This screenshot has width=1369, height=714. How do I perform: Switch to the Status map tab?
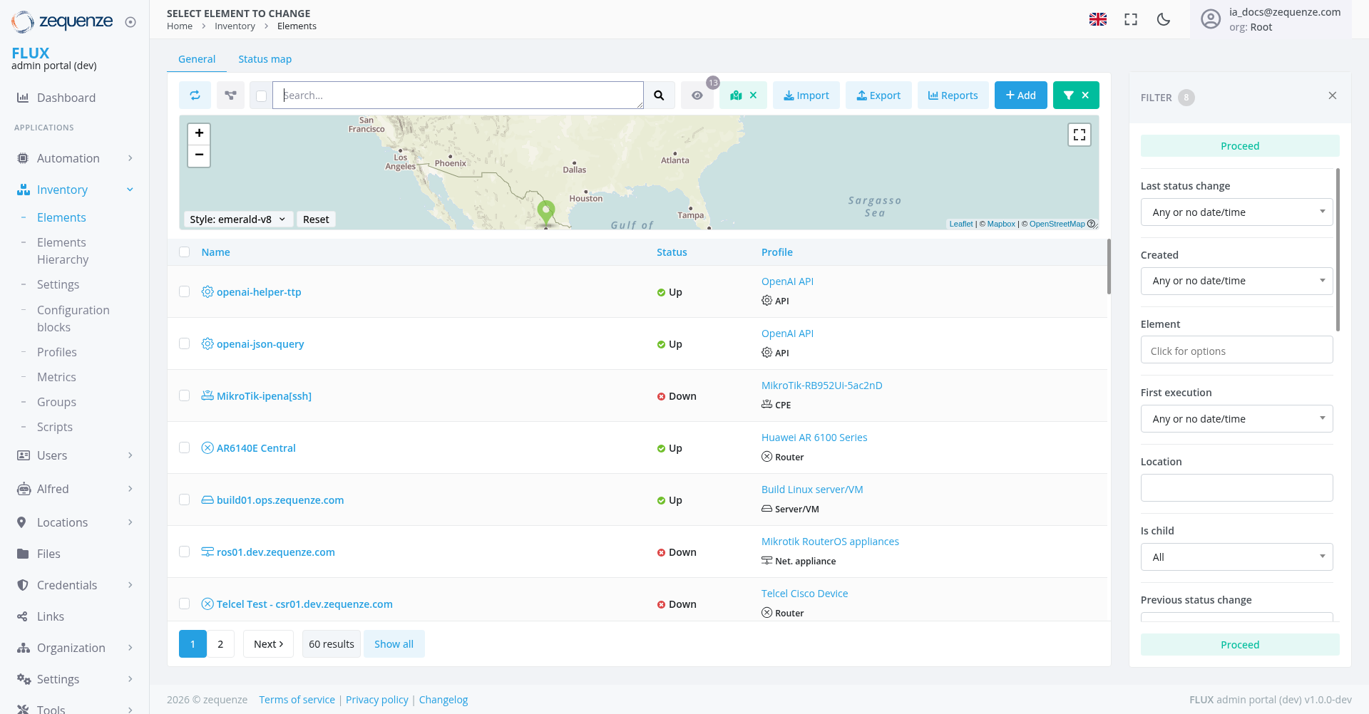click(x=265, y=59)
